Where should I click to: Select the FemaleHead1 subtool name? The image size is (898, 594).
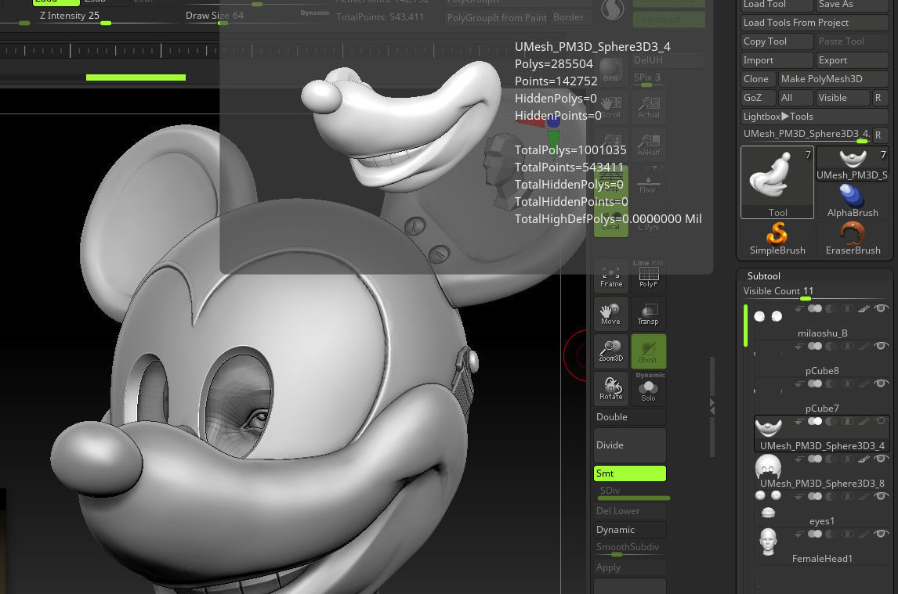pos(822,559)
